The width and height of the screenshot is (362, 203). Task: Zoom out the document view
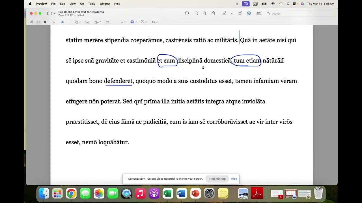coord(196,13)
